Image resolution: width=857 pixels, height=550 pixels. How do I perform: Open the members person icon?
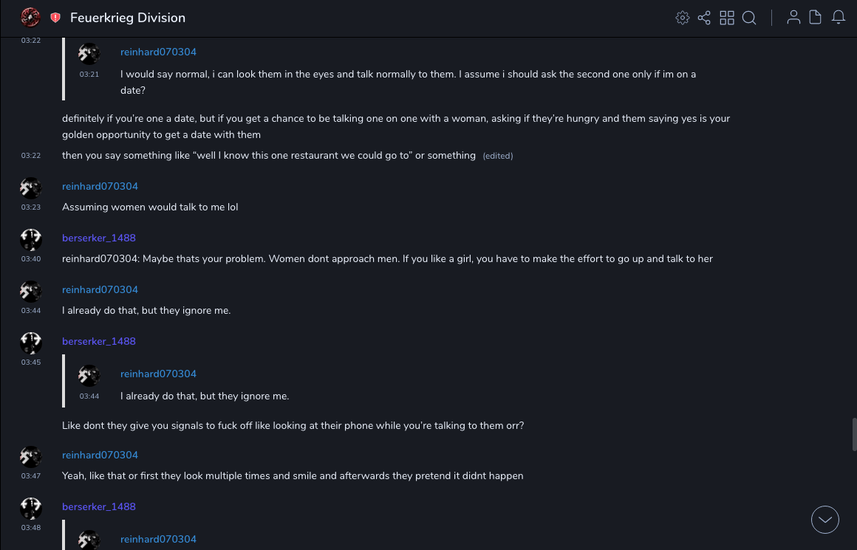(793, 18)
